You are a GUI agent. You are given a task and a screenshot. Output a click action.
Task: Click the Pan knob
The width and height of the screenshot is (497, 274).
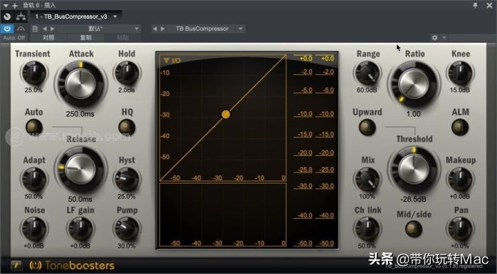tap(460, 228)
